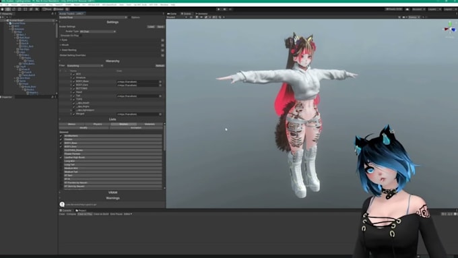This screenshot has width=458, height=258.
Task: Switch to the Animator tab
Action: [201, 13]
